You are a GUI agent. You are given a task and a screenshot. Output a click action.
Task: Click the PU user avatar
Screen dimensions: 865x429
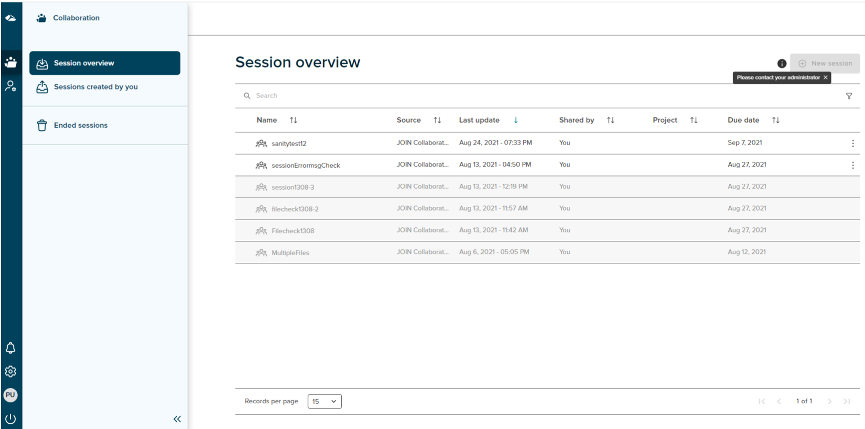[10, 395]
